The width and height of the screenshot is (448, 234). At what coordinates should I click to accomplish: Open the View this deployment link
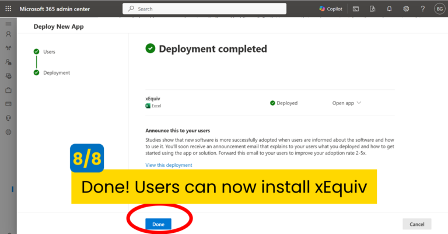[169, 165]
